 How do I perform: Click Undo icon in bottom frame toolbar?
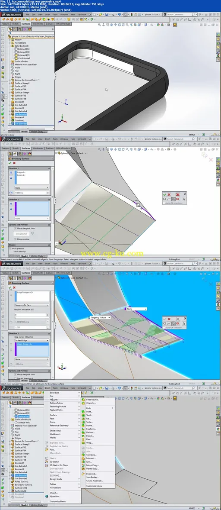[119, 388]
